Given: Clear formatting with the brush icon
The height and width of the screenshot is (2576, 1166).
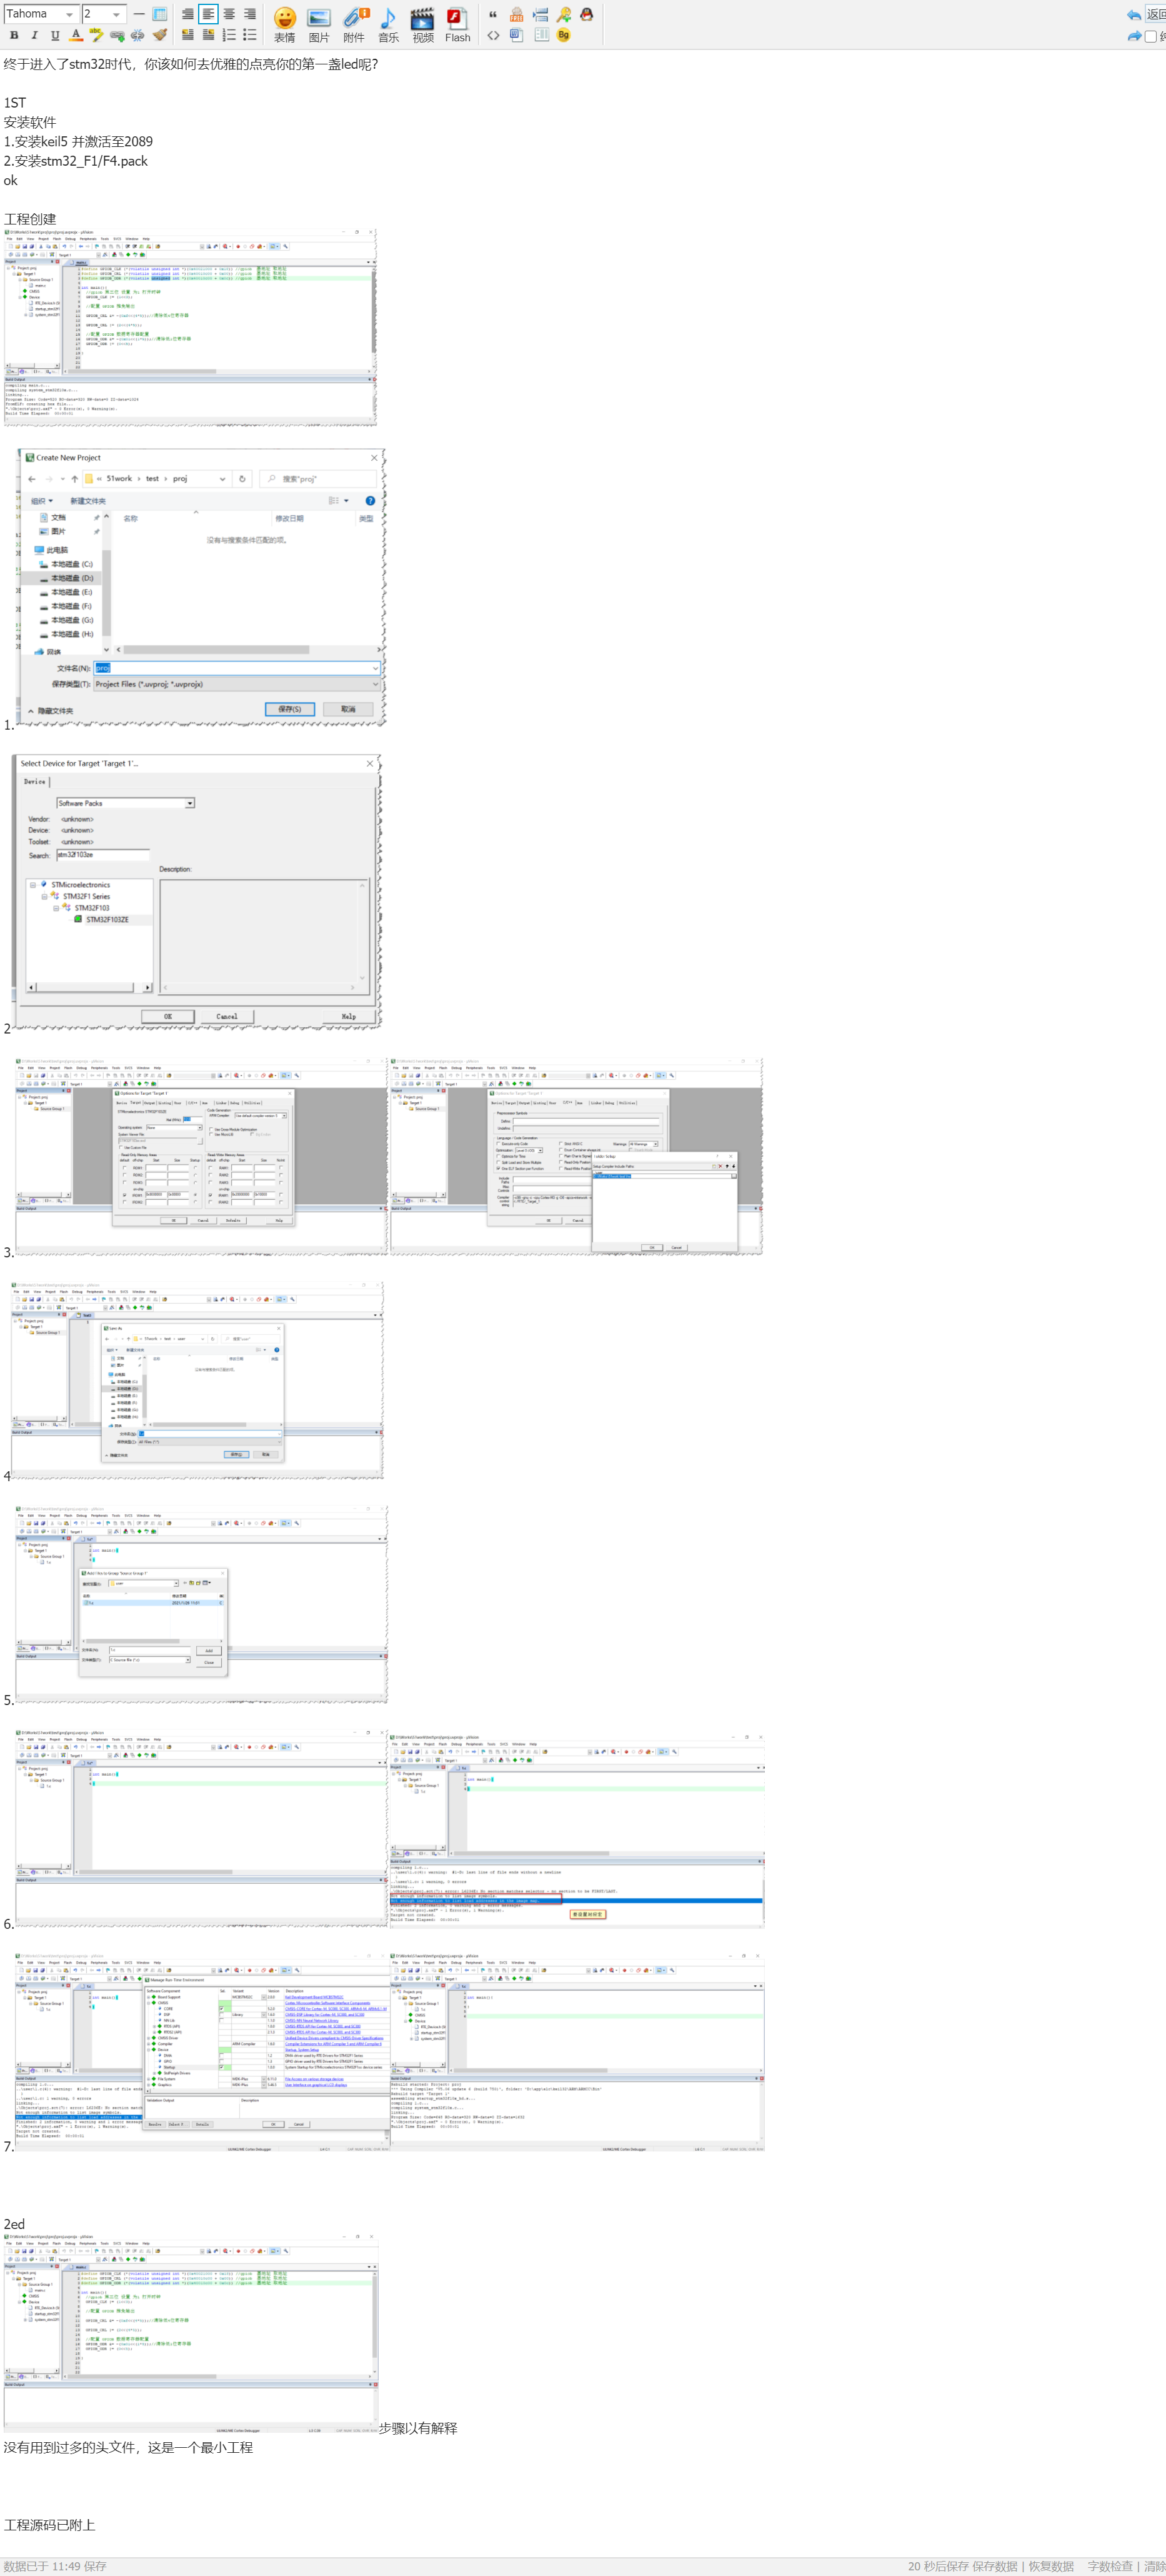Looking at the screenshot, I should point(159,35).
